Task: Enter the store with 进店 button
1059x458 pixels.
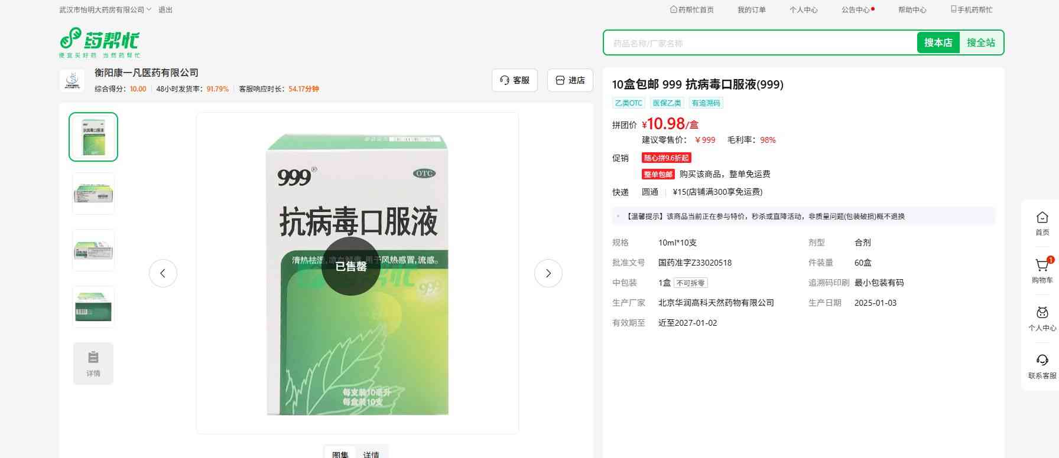Action: [x=570, y=80]
